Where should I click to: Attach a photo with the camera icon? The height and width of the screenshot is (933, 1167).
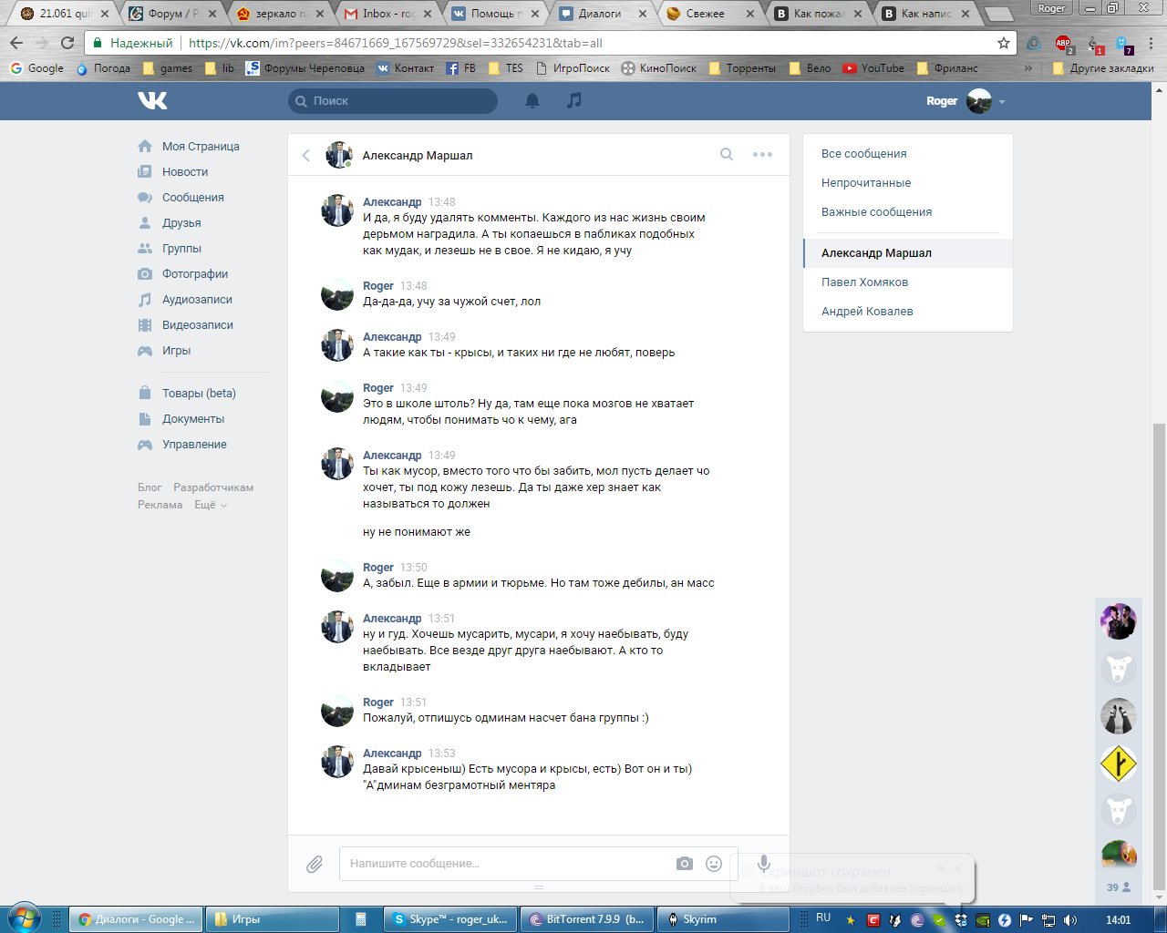[x=685, y=864]
